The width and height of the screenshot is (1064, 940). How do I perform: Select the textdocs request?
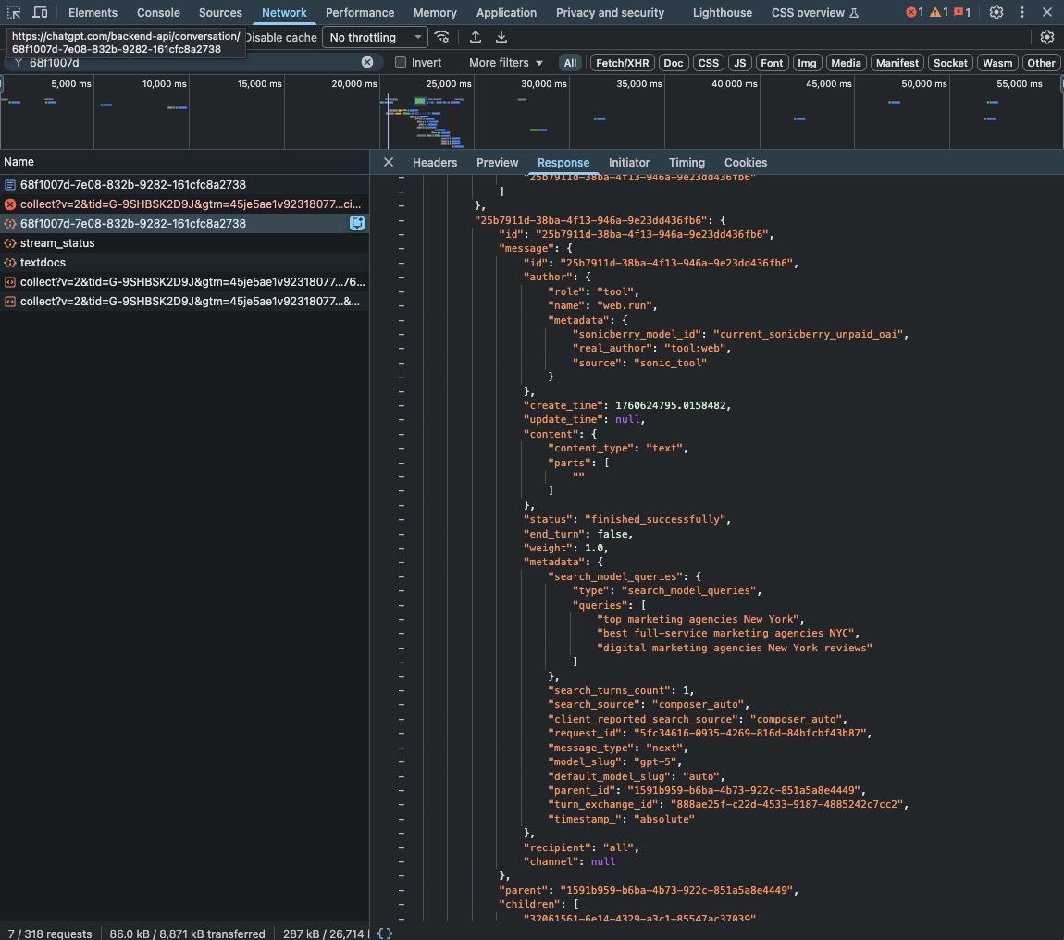point(184,263)
